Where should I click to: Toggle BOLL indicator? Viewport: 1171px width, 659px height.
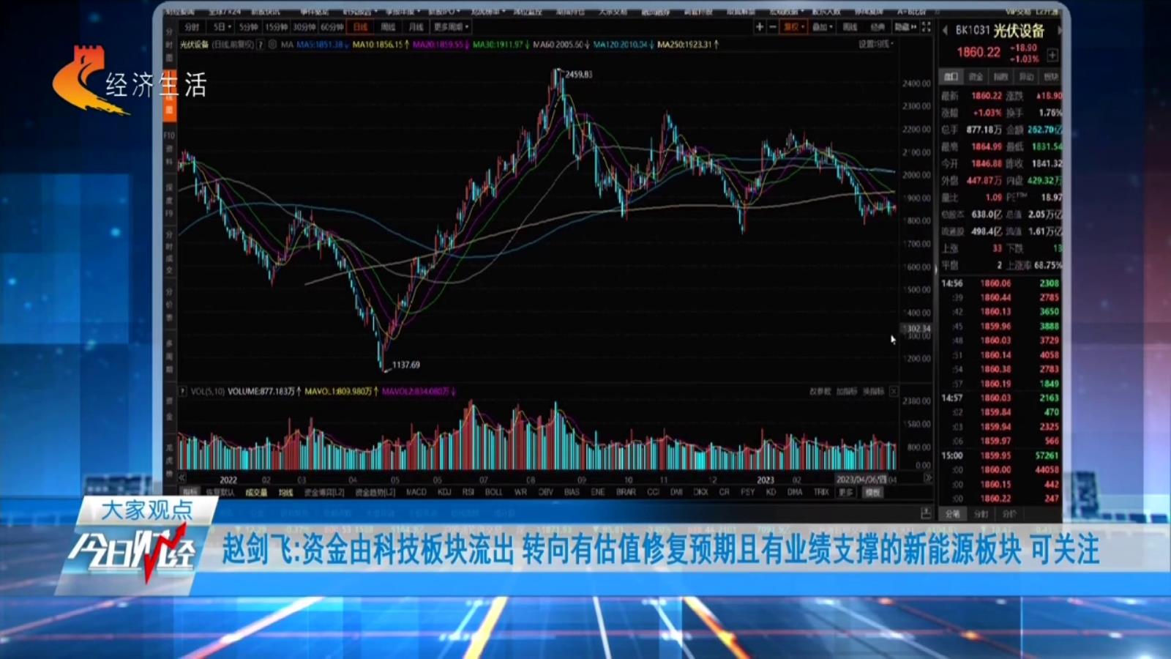click(x=494, y=493)
